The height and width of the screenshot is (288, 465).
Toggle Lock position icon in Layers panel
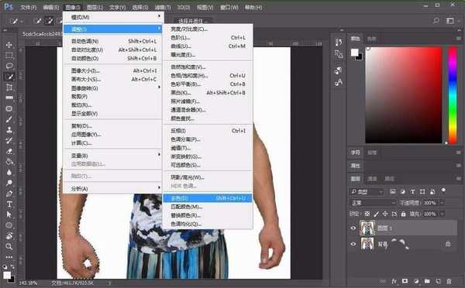coord(385,214)
